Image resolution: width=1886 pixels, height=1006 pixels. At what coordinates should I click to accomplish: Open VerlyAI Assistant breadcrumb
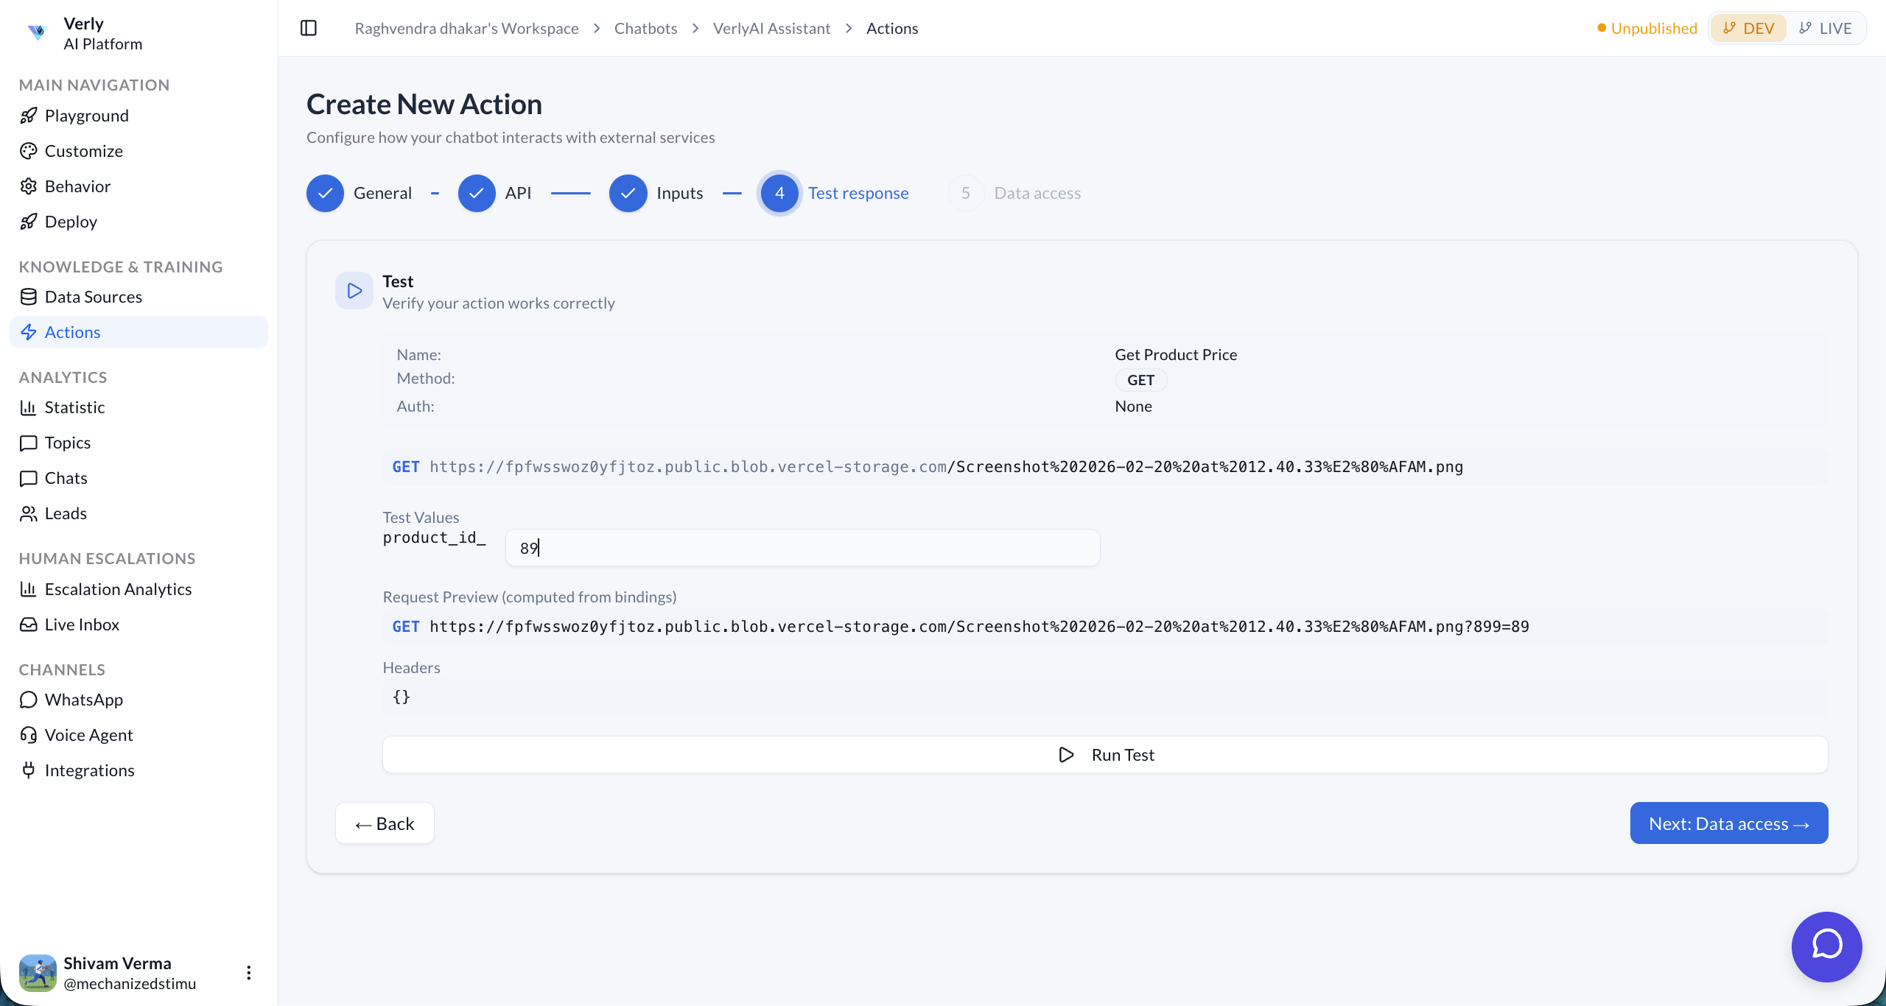coord(771,27)
